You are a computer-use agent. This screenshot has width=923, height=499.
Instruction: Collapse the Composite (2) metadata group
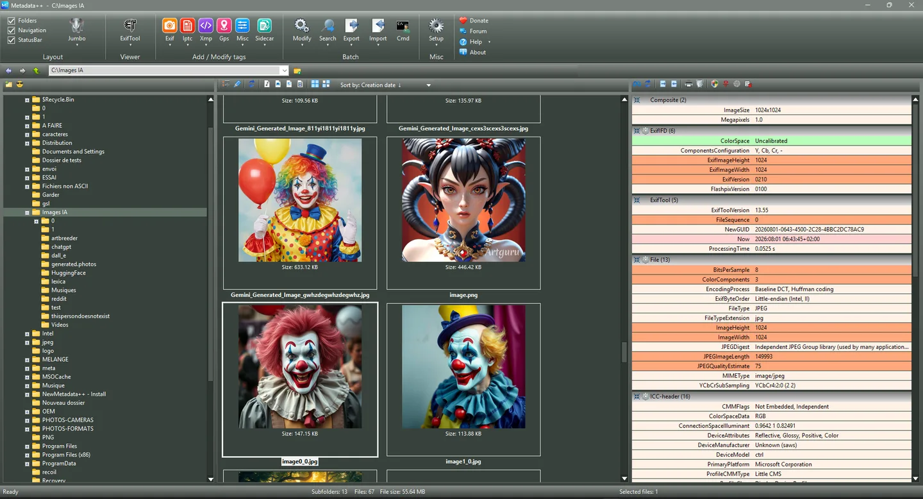637,100
